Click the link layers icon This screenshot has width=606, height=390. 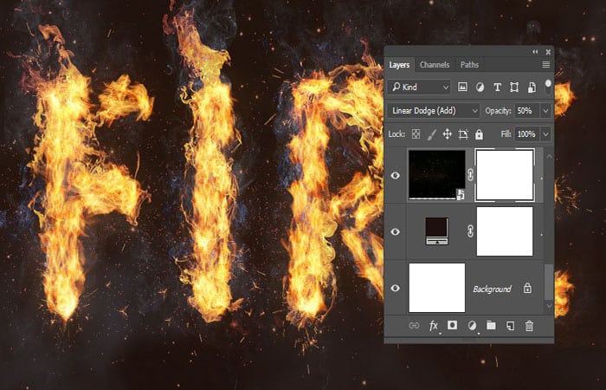[414, 325]
